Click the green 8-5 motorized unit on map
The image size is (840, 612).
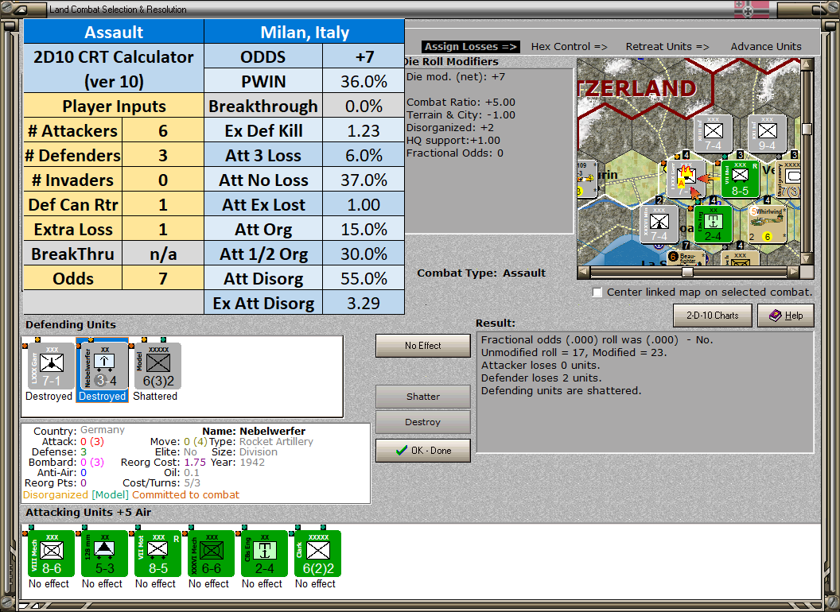pyautogui.click(x=740, y=178)
